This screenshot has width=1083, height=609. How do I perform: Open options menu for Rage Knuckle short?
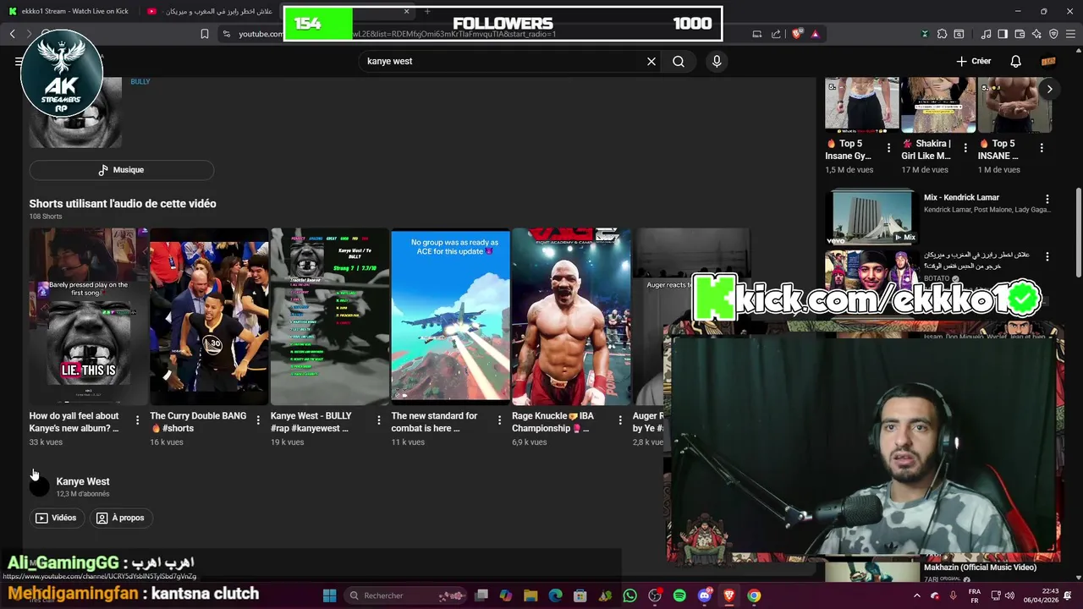(x=620, y=420)
